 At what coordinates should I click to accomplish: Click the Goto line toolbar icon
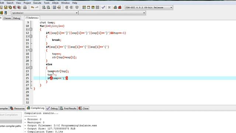pyautogui.click(x=59, y=7)
